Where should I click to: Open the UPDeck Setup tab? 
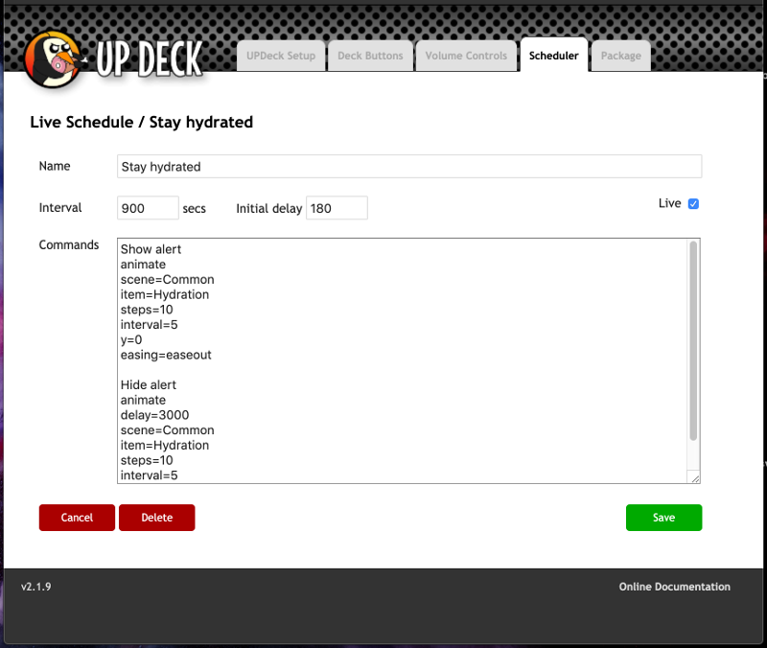pyautogui.click(x=281, y=56)
